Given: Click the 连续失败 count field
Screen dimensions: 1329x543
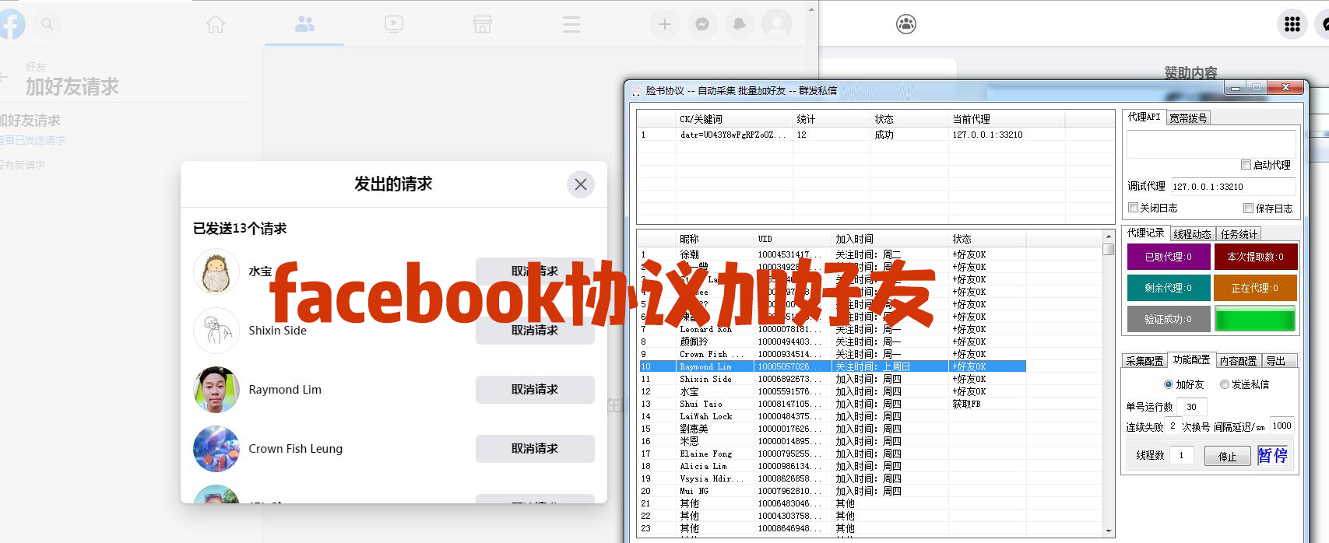Looking at the screenshot, I should 1173,426.
